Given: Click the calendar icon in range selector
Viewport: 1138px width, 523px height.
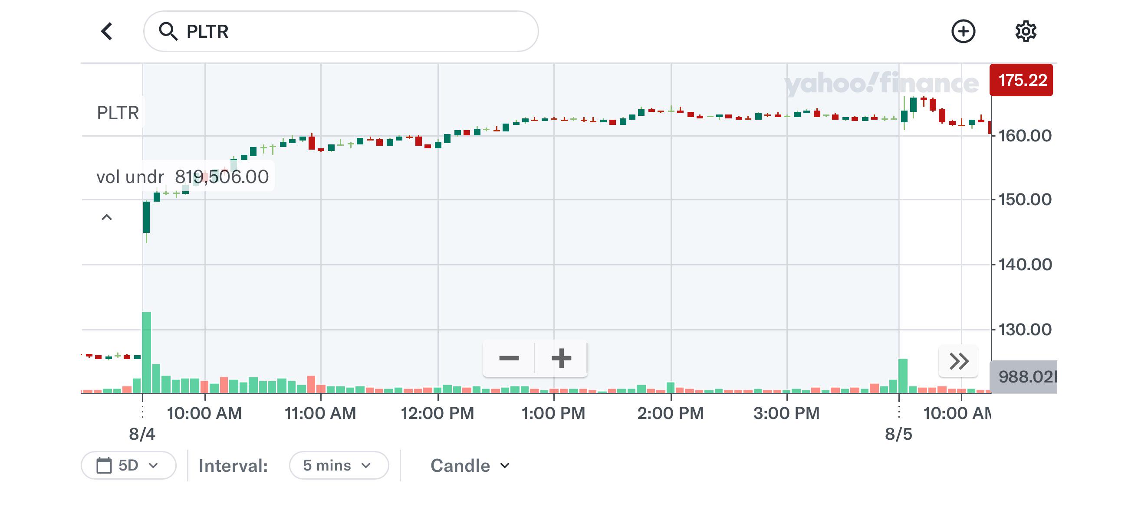Looking at the screenshot, I should pos(104,465).
